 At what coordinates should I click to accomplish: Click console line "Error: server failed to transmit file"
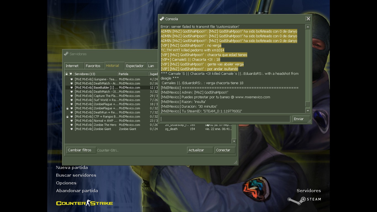point(200,27)
